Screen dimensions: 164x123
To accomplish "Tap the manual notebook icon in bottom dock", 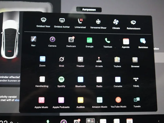I will 116,121.
